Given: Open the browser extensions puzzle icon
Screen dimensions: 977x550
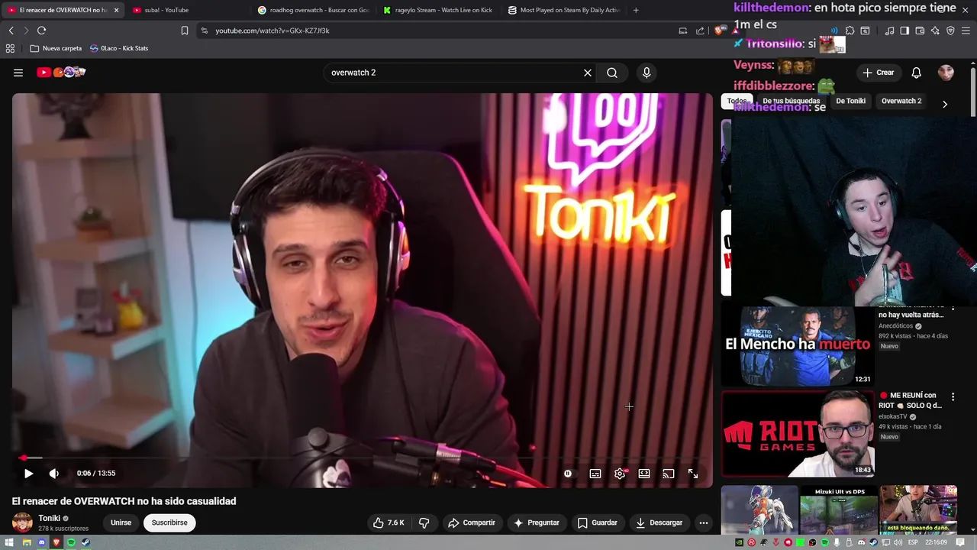Looking at the screenshot, I should tap(850, 31).
